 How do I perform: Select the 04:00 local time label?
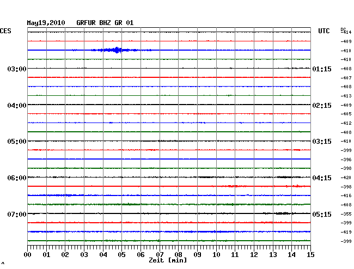(17, 106)
